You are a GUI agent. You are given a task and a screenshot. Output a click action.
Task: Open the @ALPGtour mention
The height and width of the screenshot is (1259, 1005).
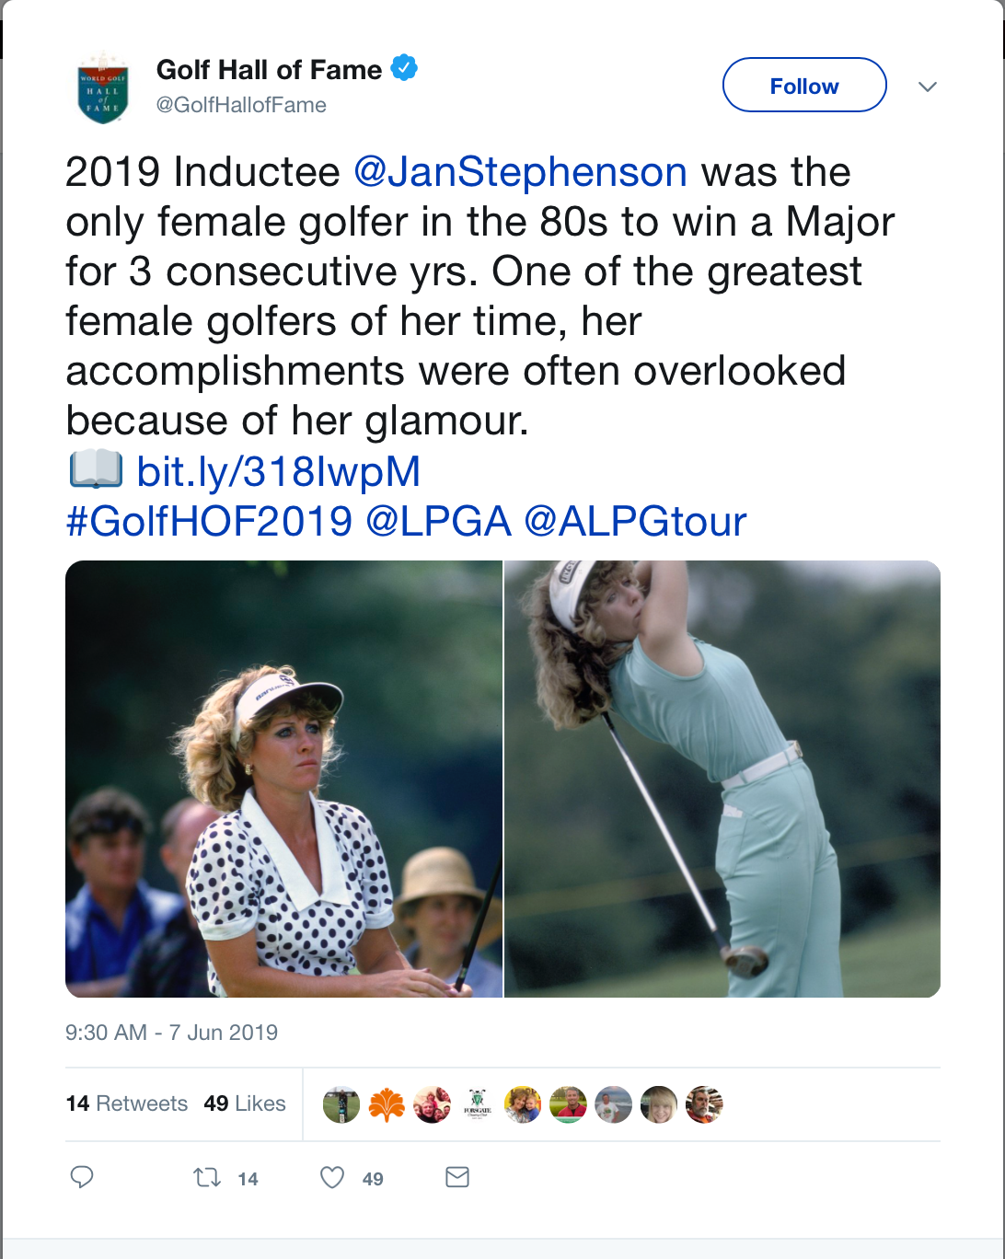pyautogui.click(x=635, y=522)
